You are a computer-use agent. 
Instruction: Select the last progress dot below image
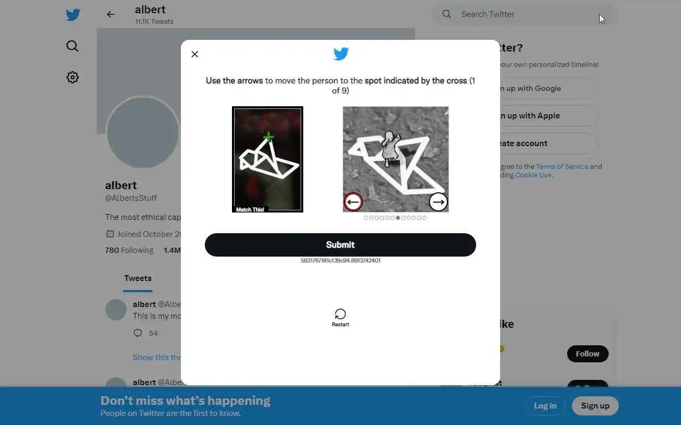point(425,218)
